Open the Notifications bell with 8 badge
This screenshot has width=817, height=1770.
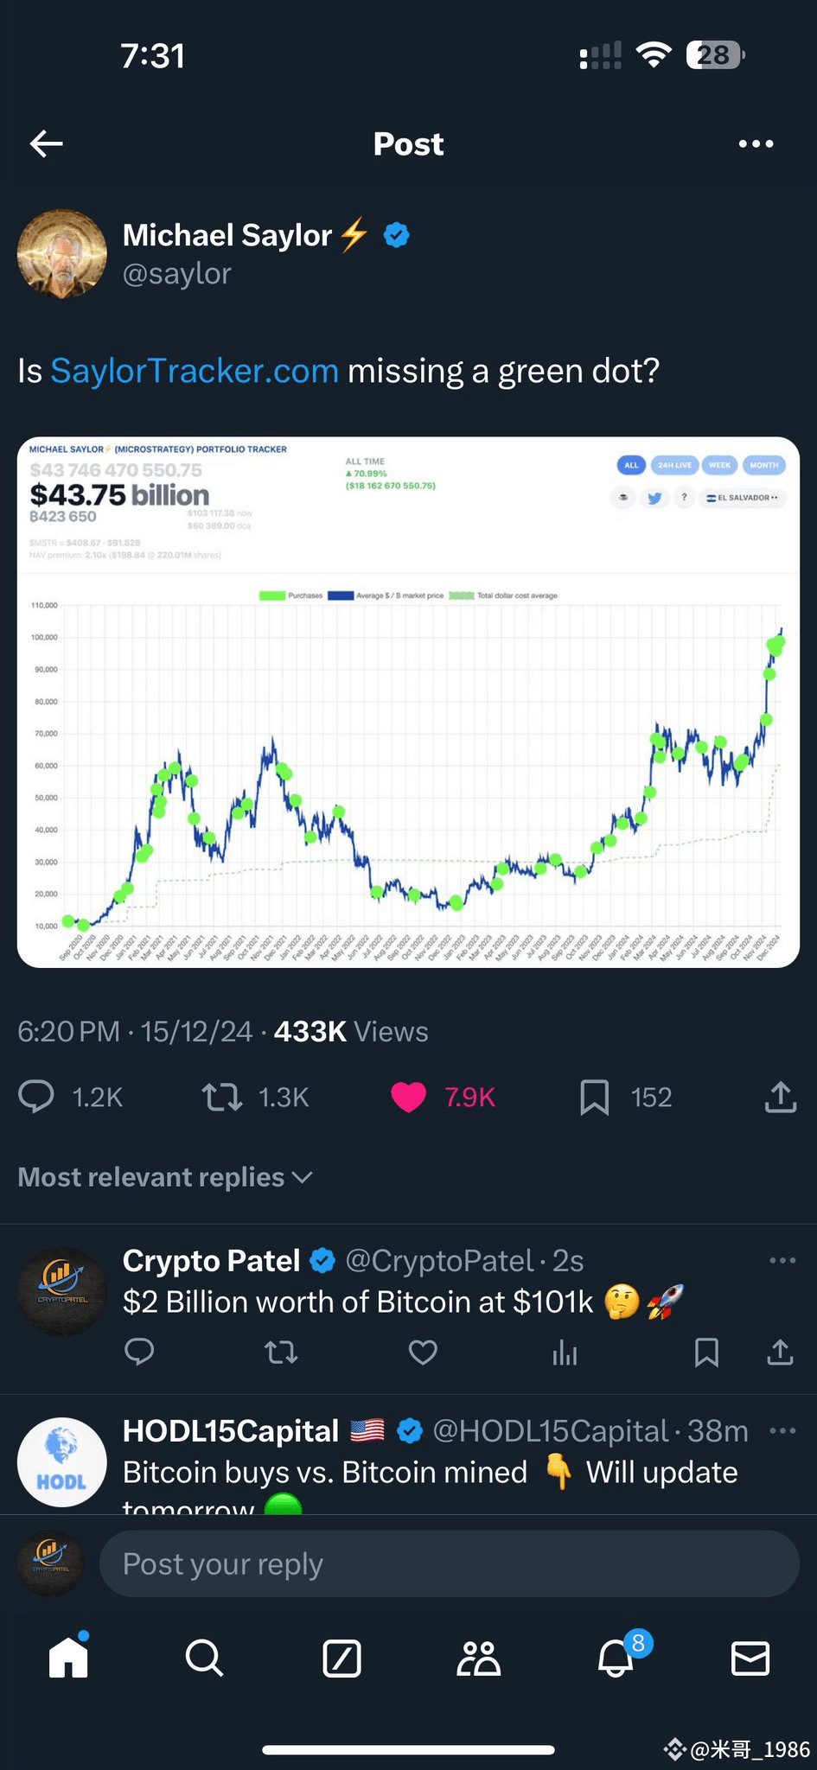click(x=616, y=1658)
